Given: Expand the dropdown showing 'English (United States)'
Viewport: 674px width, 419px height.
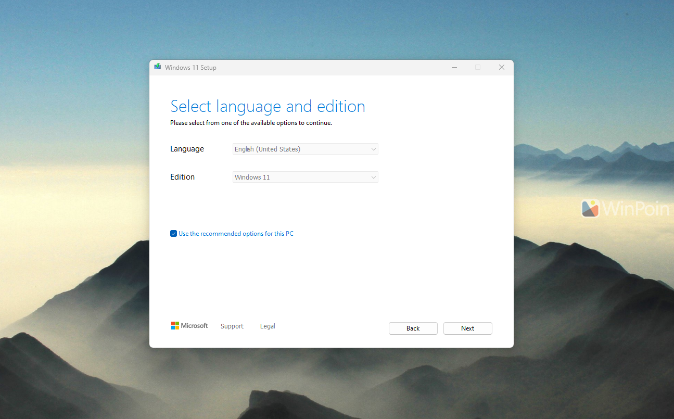Looking at the screenshot, I should tap(305, 149).
